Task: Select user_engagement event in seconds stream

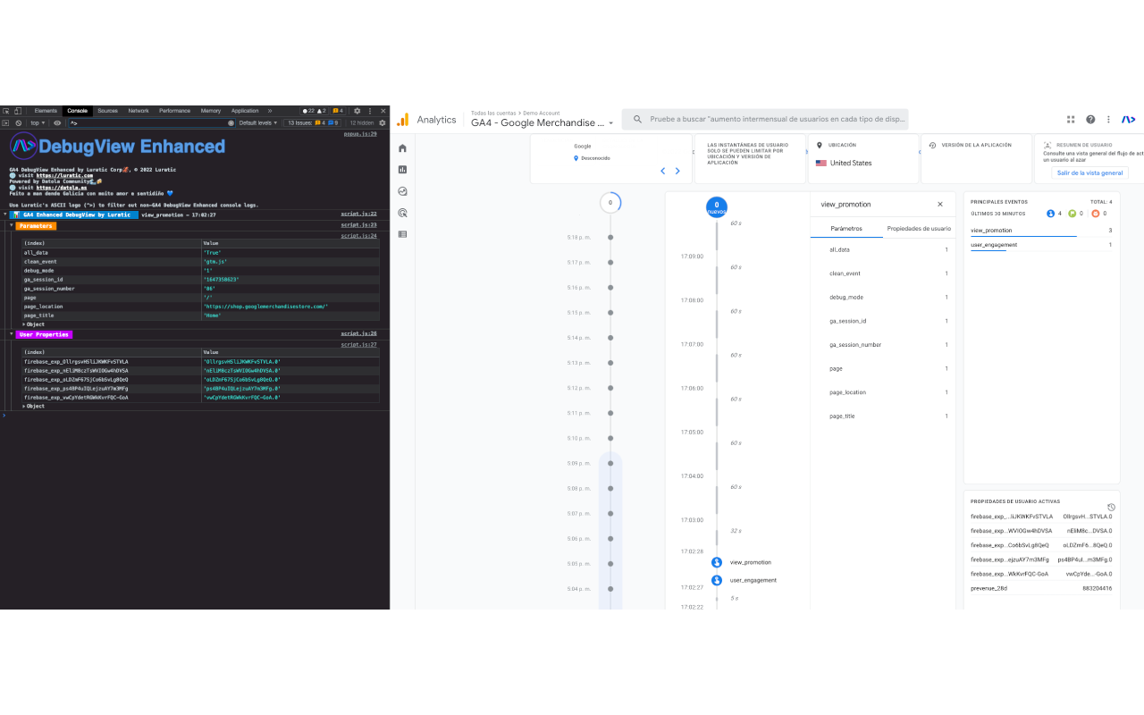Action: point(744,580)
